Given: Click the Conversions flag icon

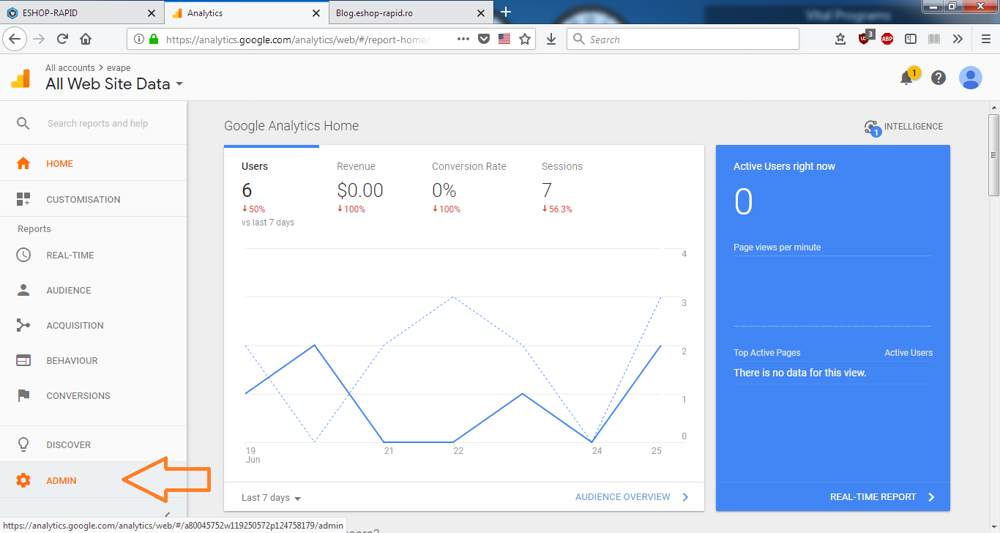Looking at the screenshot, I should click(x=23, y=395).
